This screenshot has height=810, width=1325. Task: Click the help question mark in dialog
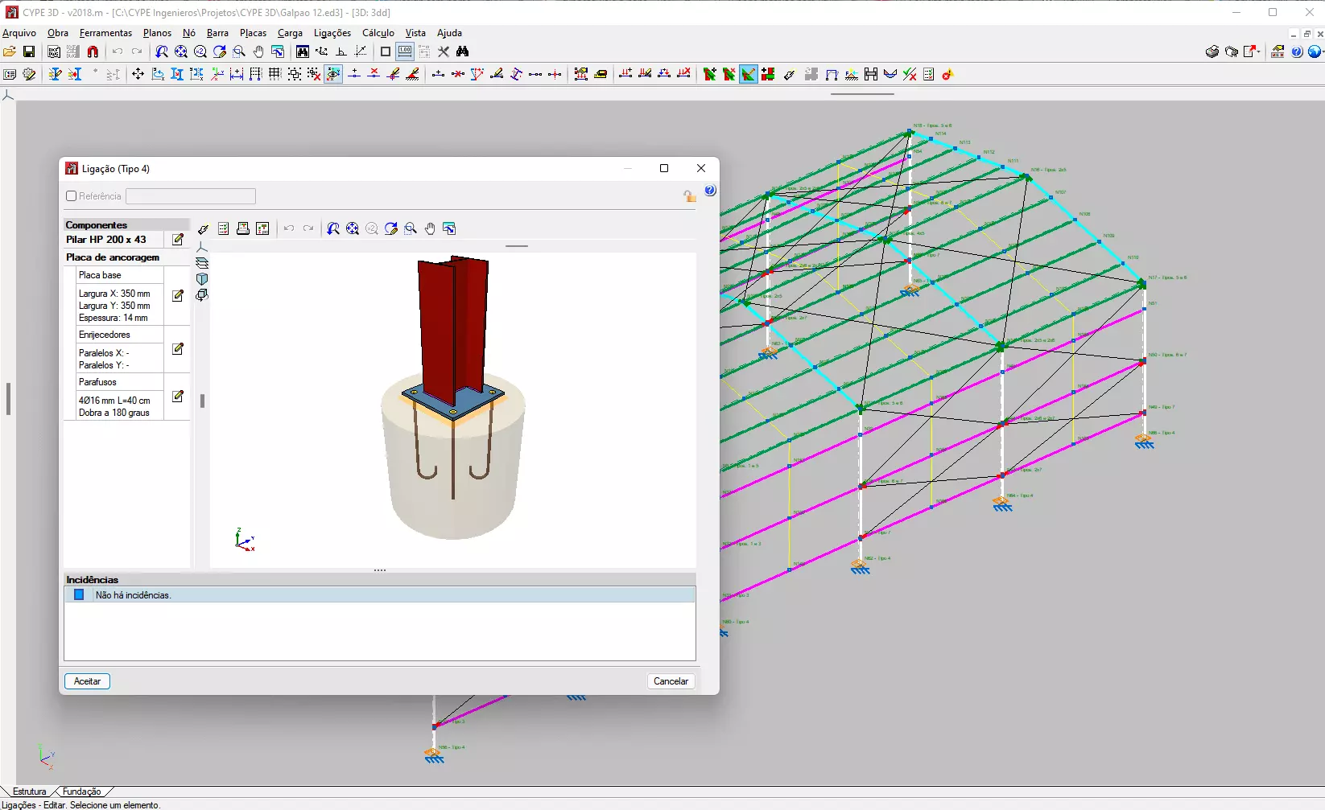tap(710, 191)
